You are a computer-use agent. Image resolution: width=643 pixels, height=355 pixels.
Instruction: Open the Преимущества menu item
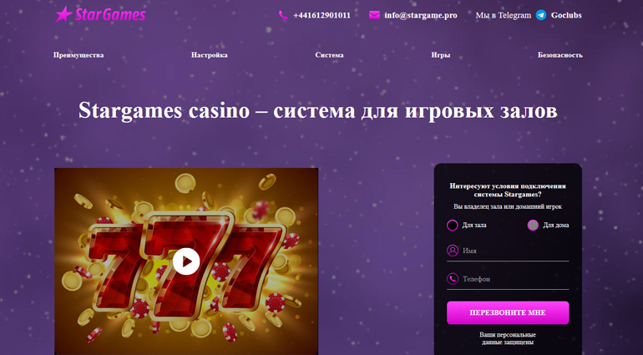point(78,55)
